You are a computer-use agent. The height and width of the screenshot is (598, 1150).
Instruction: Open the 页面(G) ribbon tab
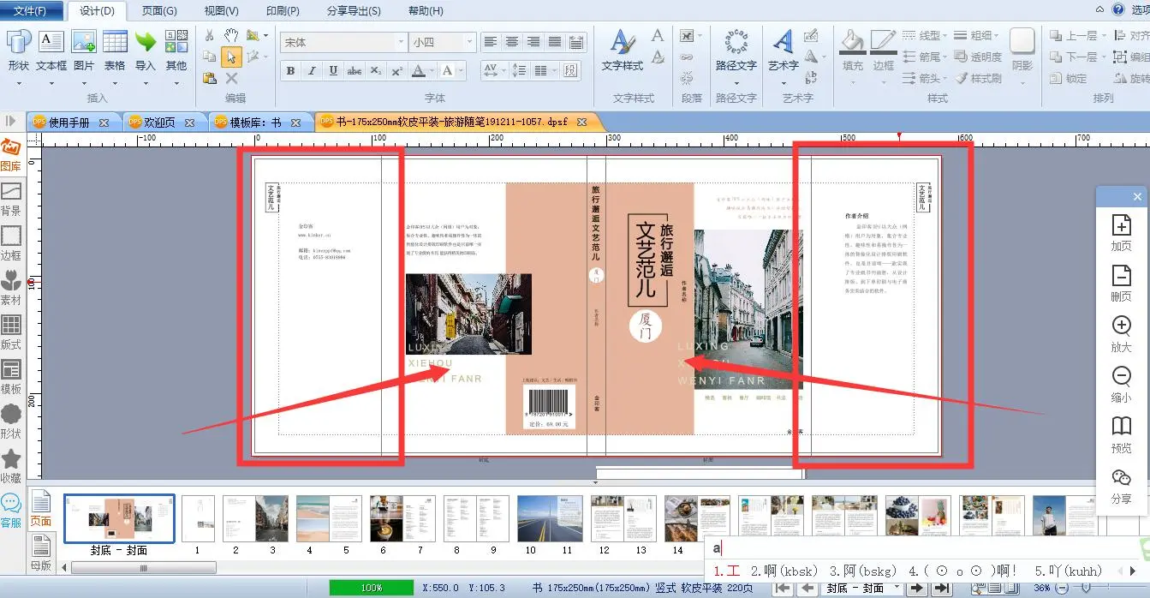[159, 11]
